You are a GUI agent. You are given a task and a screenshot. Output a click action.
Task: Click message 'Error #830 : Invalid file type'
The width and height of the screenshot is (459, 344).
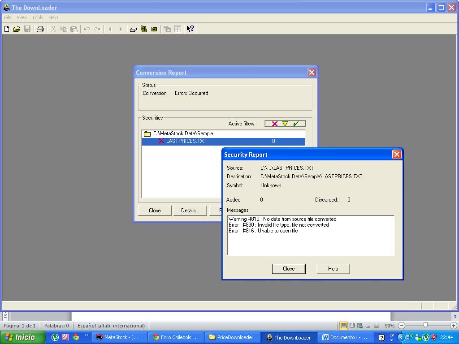pyautogui.click(x=279, y=225)
